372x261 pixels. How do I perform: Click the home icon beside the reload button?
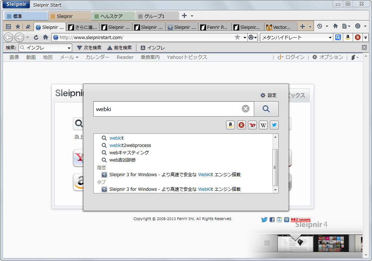click(46, 37)
